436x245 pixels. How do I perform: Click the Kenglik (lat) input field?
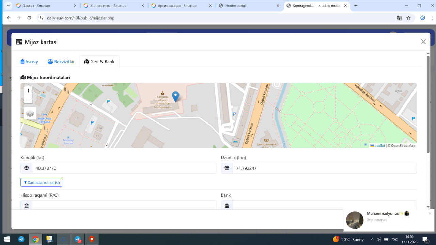point(124,168)
